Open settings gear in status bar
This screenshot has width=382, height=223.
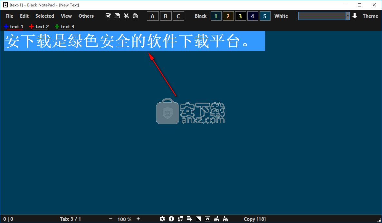tap(162, 219)
